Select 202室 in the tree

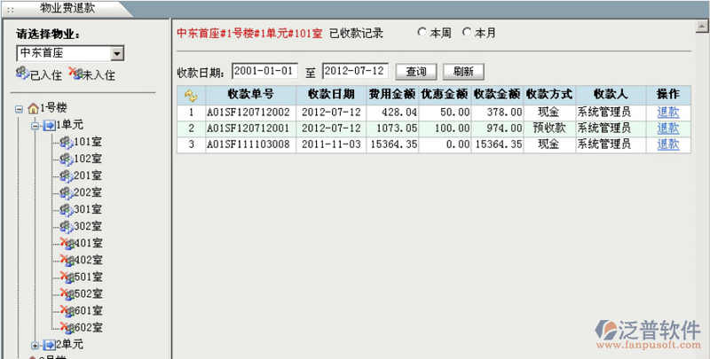pyautogui.click(x=88, y=193)
